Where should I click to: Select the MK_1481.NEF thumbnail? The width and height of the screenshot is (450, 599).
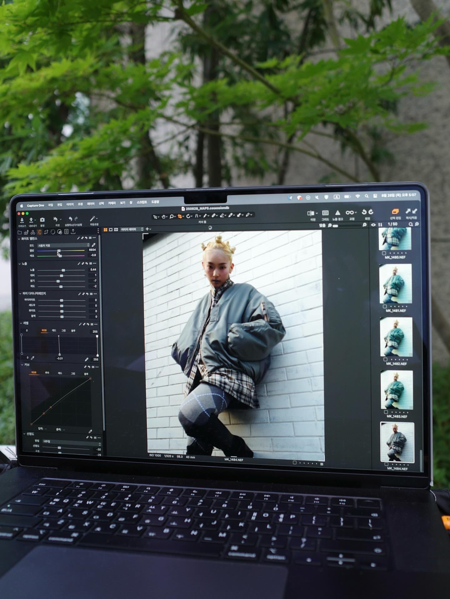tap(395, 284)
